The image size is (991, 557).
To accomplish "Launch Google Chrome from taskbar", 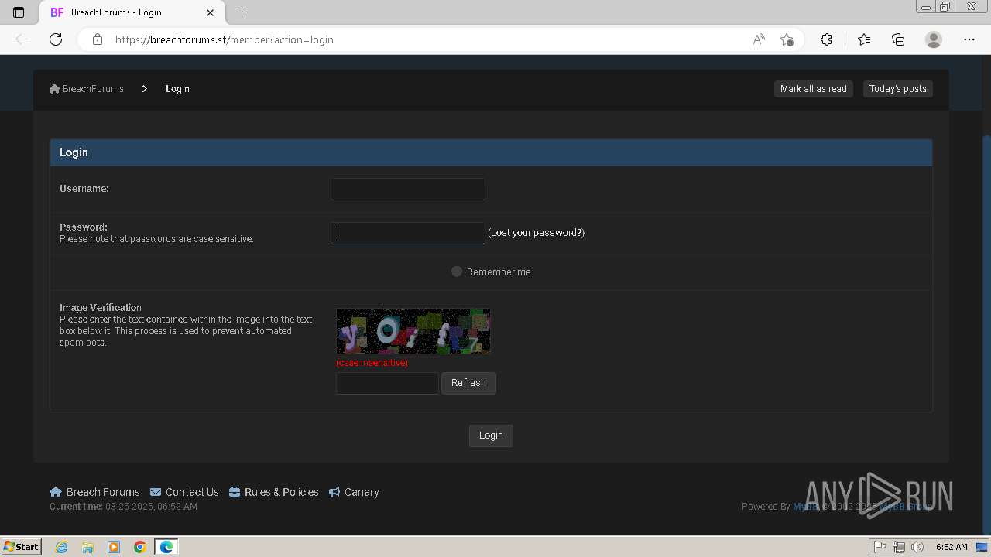I will 140,547.
